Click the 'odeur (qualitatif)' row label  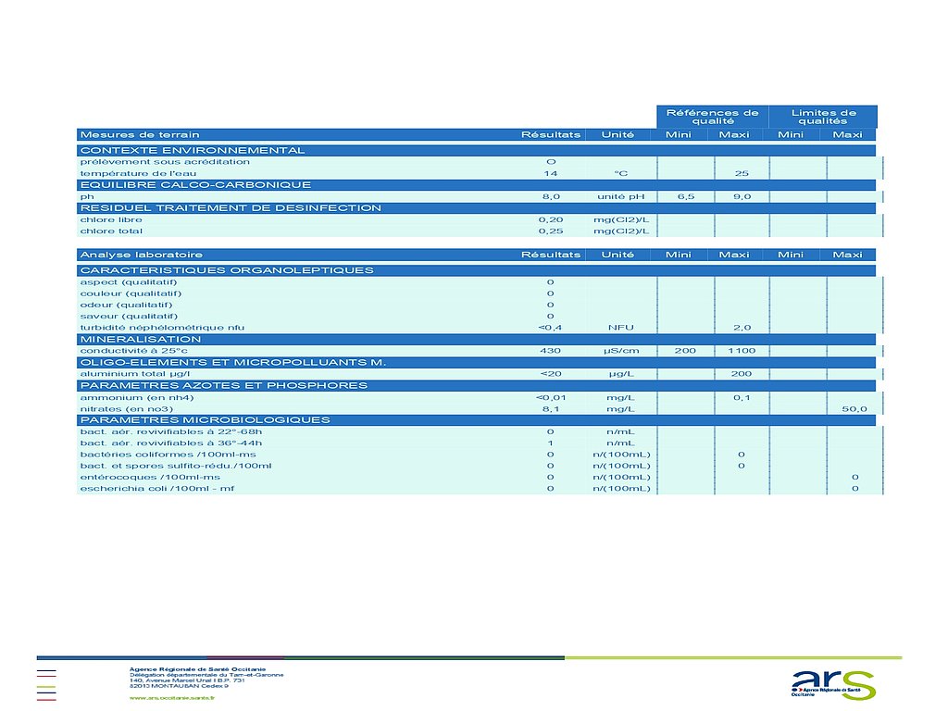point(126,306)
